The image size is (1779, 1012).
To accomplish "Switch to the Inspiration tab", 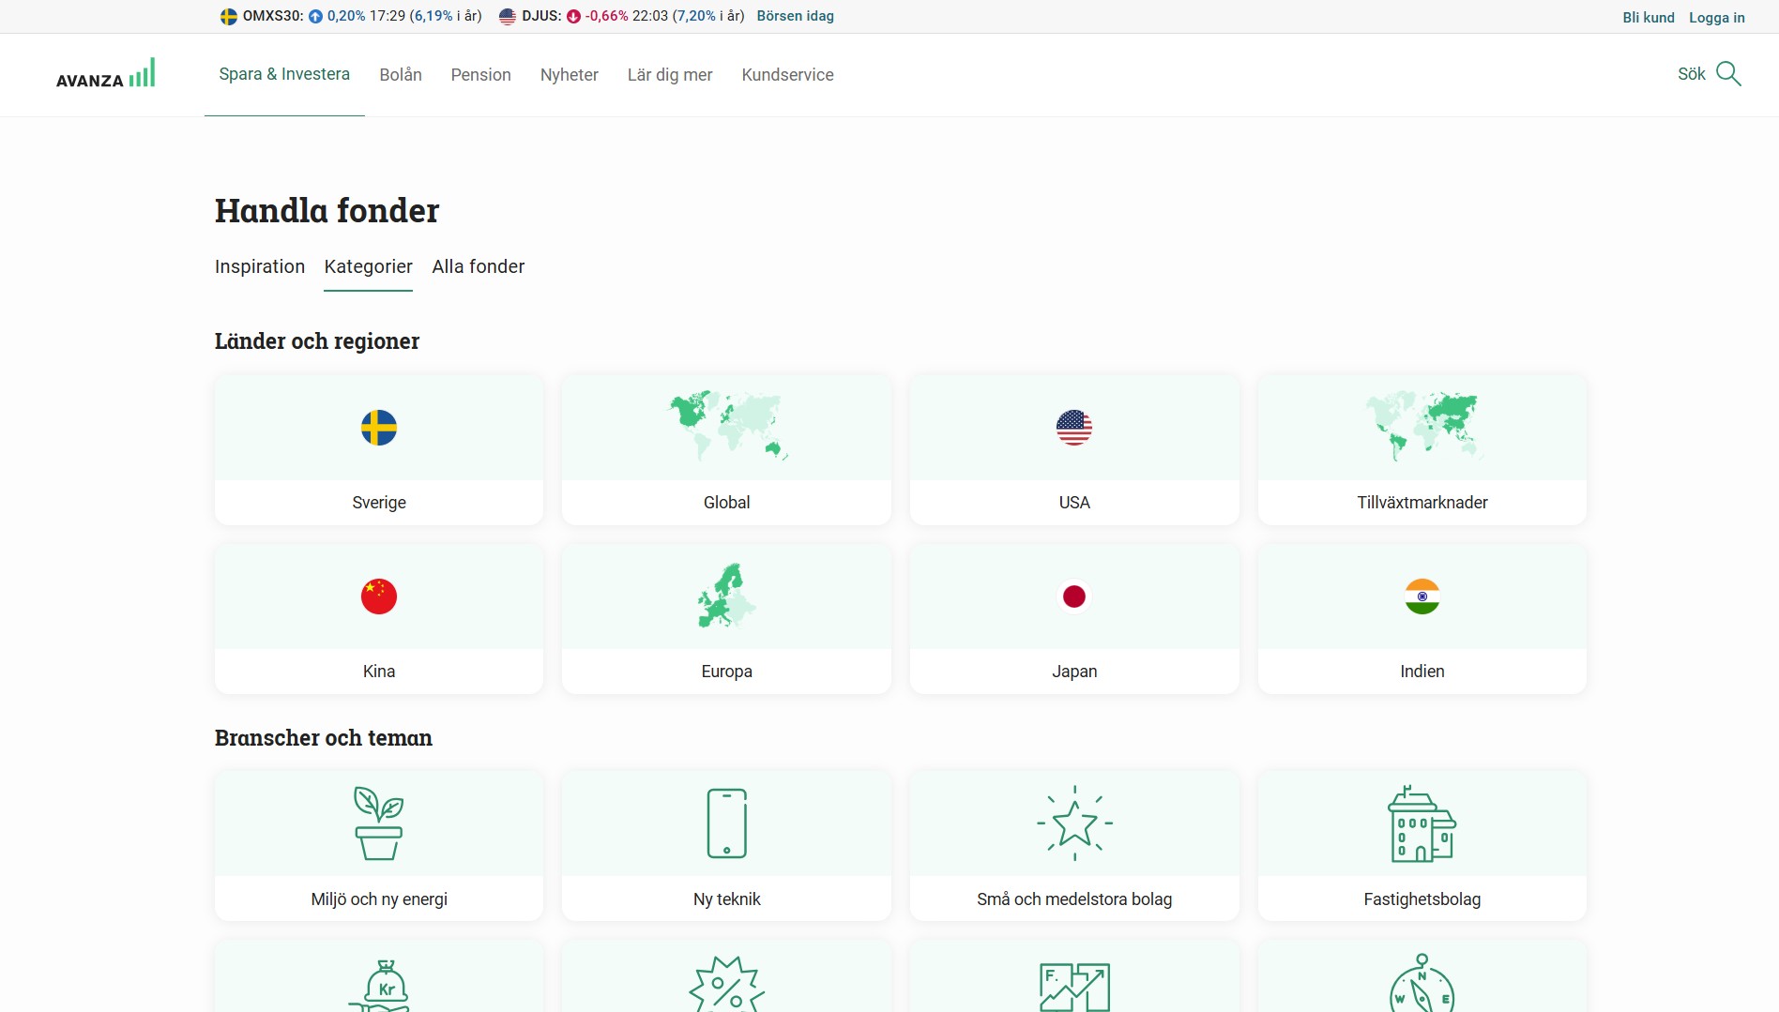I will [260, 266].
